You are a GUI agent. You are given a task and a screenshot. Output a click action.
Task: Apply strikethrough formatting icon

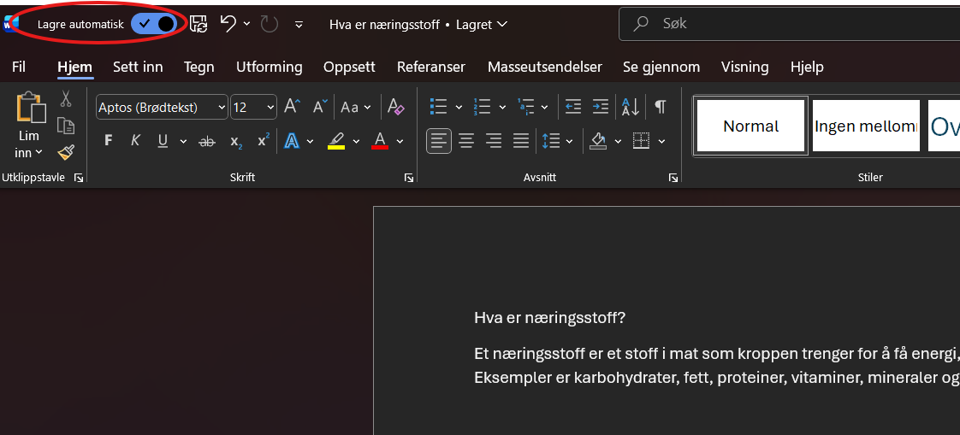click(206, 141)
